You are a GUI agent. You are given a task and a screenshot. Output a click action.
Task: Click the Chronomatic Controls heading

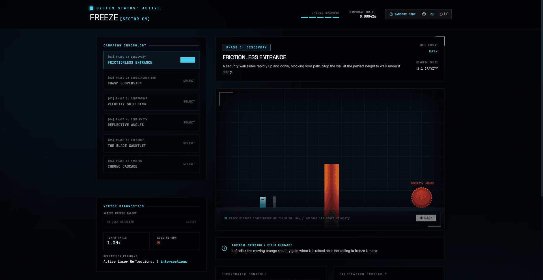point(244,274)
